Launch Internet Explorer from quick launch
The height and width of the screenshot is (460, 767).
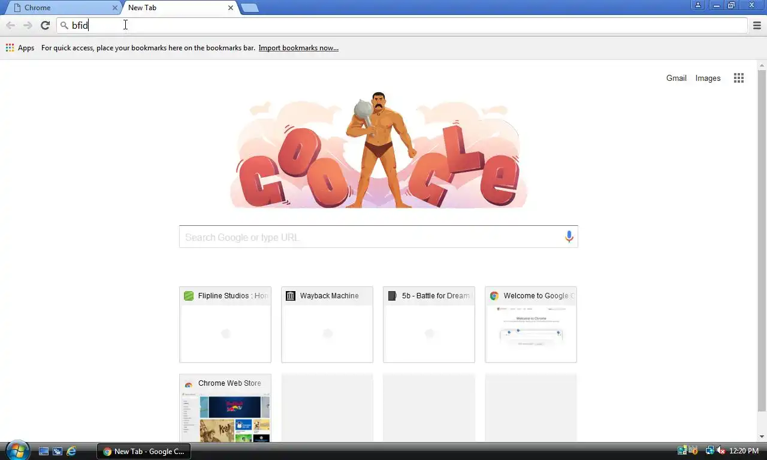point(71,451)
